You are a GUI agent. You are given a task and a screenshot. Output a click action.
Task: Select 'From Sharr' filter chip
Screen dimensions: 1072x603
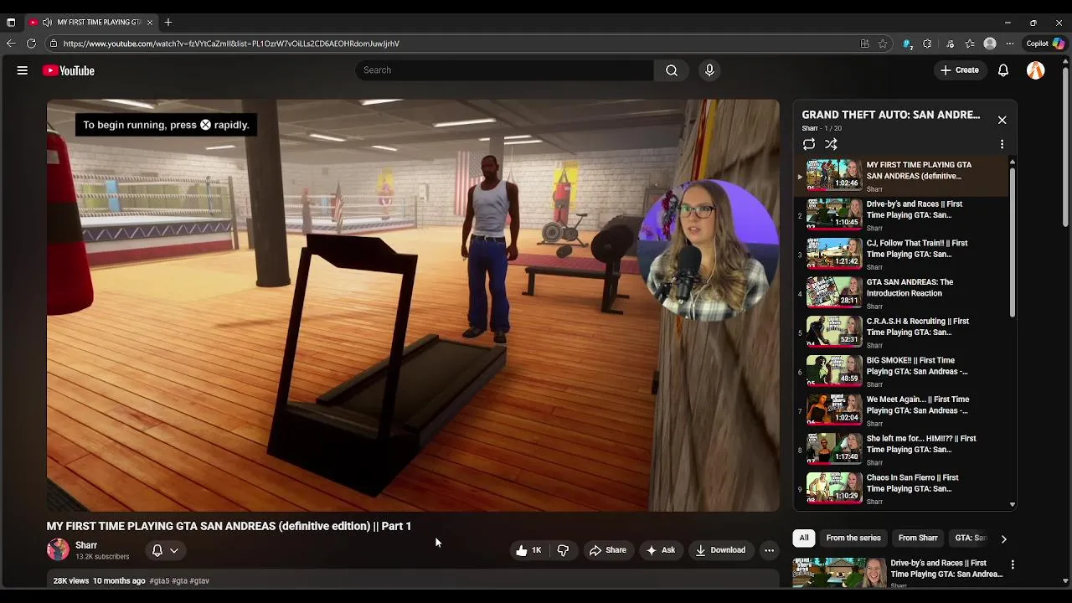point(918,538)
